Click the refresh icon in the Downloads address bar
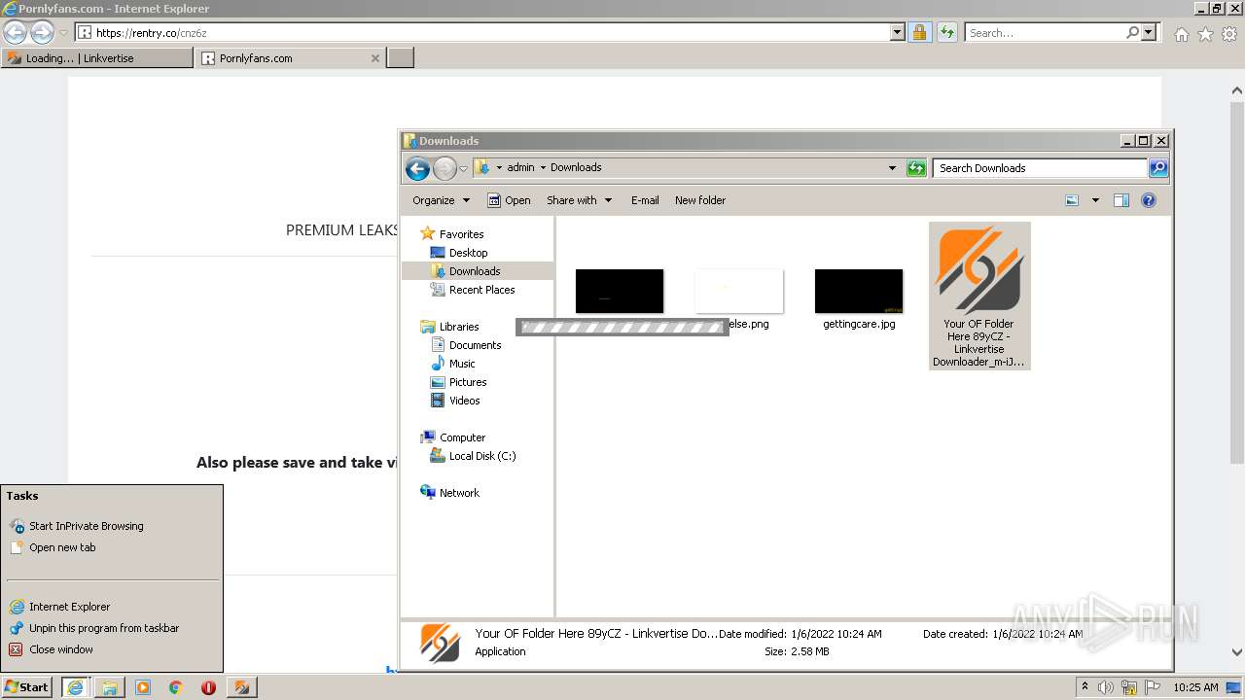The height and width of the screenshot is (700, 1245). [916, 168]
